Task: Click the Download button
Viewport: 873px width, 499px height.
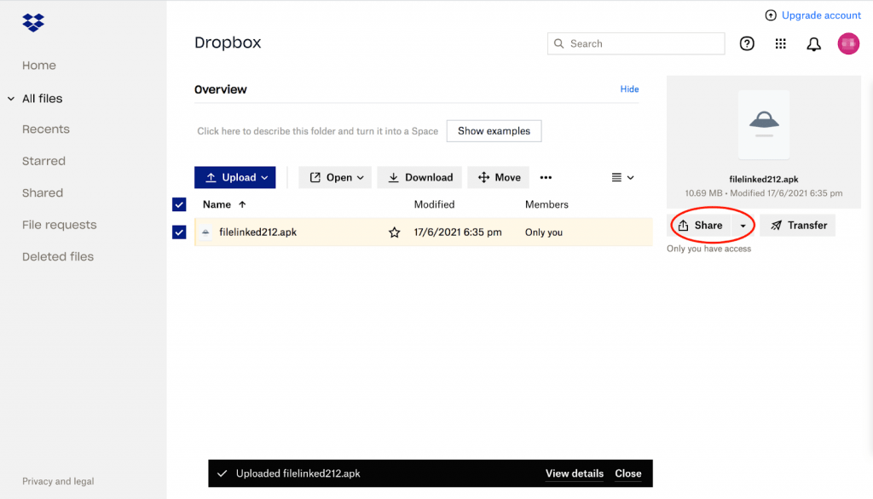Action: [x=419, y=177]
